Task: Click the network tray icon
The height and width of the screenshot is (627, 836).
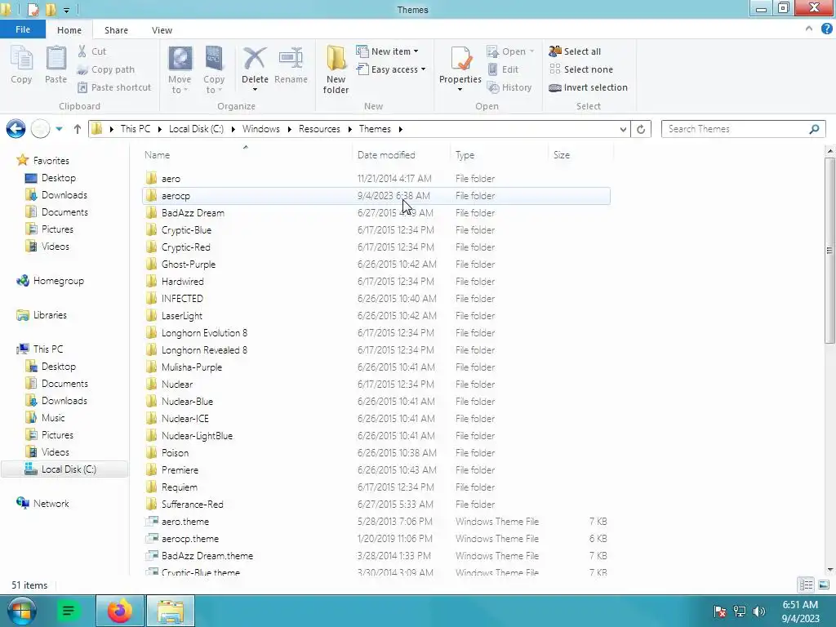Action: point(740,611)
